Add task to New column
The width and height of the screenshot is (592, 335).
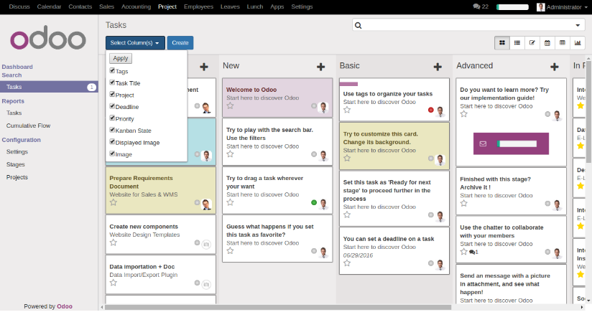pos(321,67)
